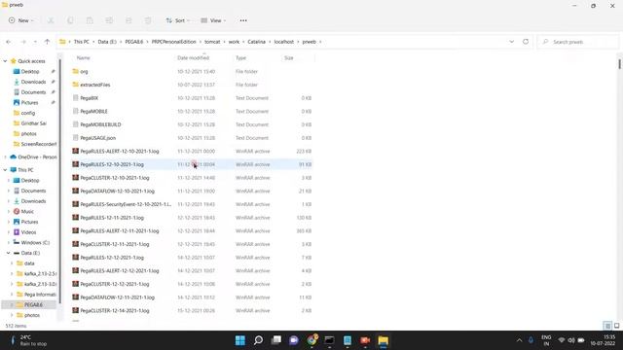Click the Up one level arrow
Image resolution: width=623 pixels, height=350 pixels.
[48, 42]
